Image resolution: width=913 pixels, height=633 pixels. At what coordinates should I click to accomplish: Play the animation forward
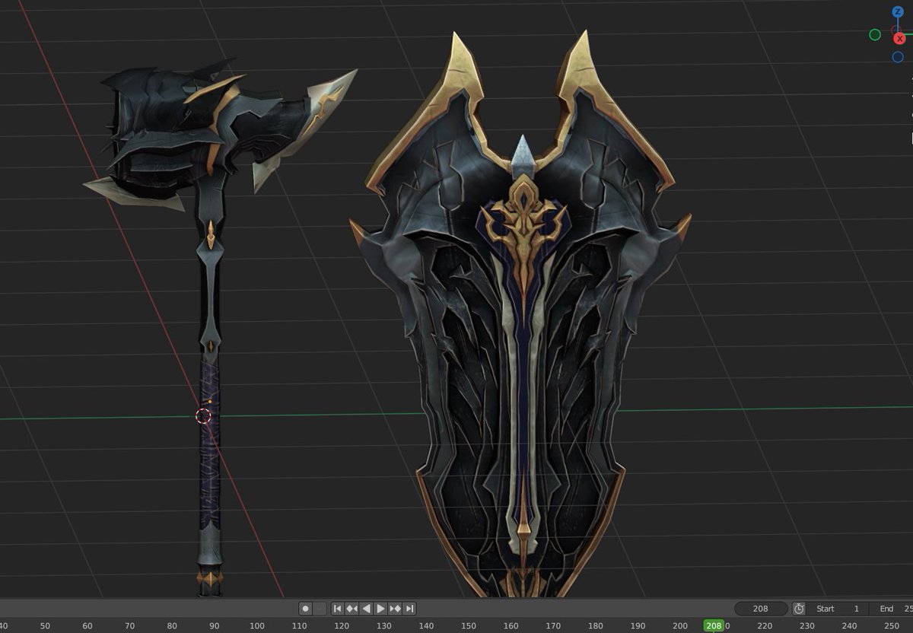(x=380, y=609)
